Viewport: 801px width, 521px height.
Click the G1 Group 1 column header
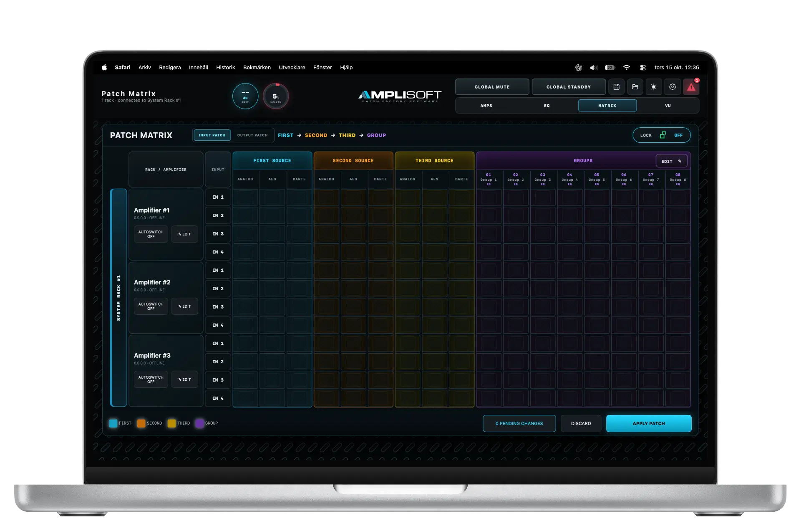pyautogui.click(x=489, y=179)
